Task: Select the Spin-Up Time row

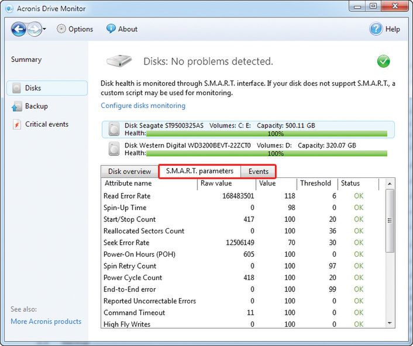Action: click(243, 208)
